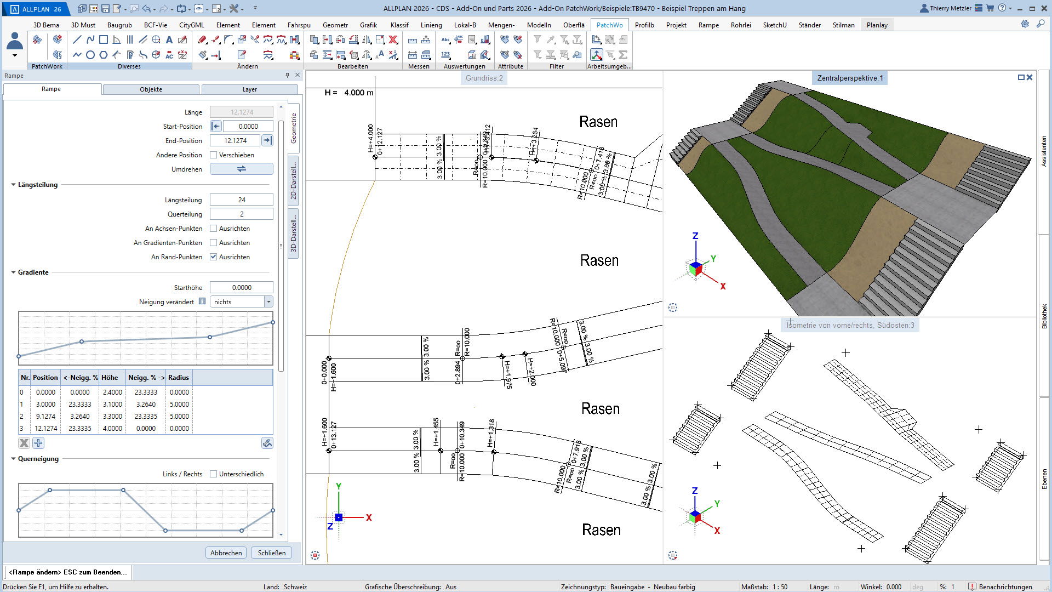Check the Unterschiedlich Links/Rechts option
Viewport: 1052px width, 592px height.
(x=214, y=474)
